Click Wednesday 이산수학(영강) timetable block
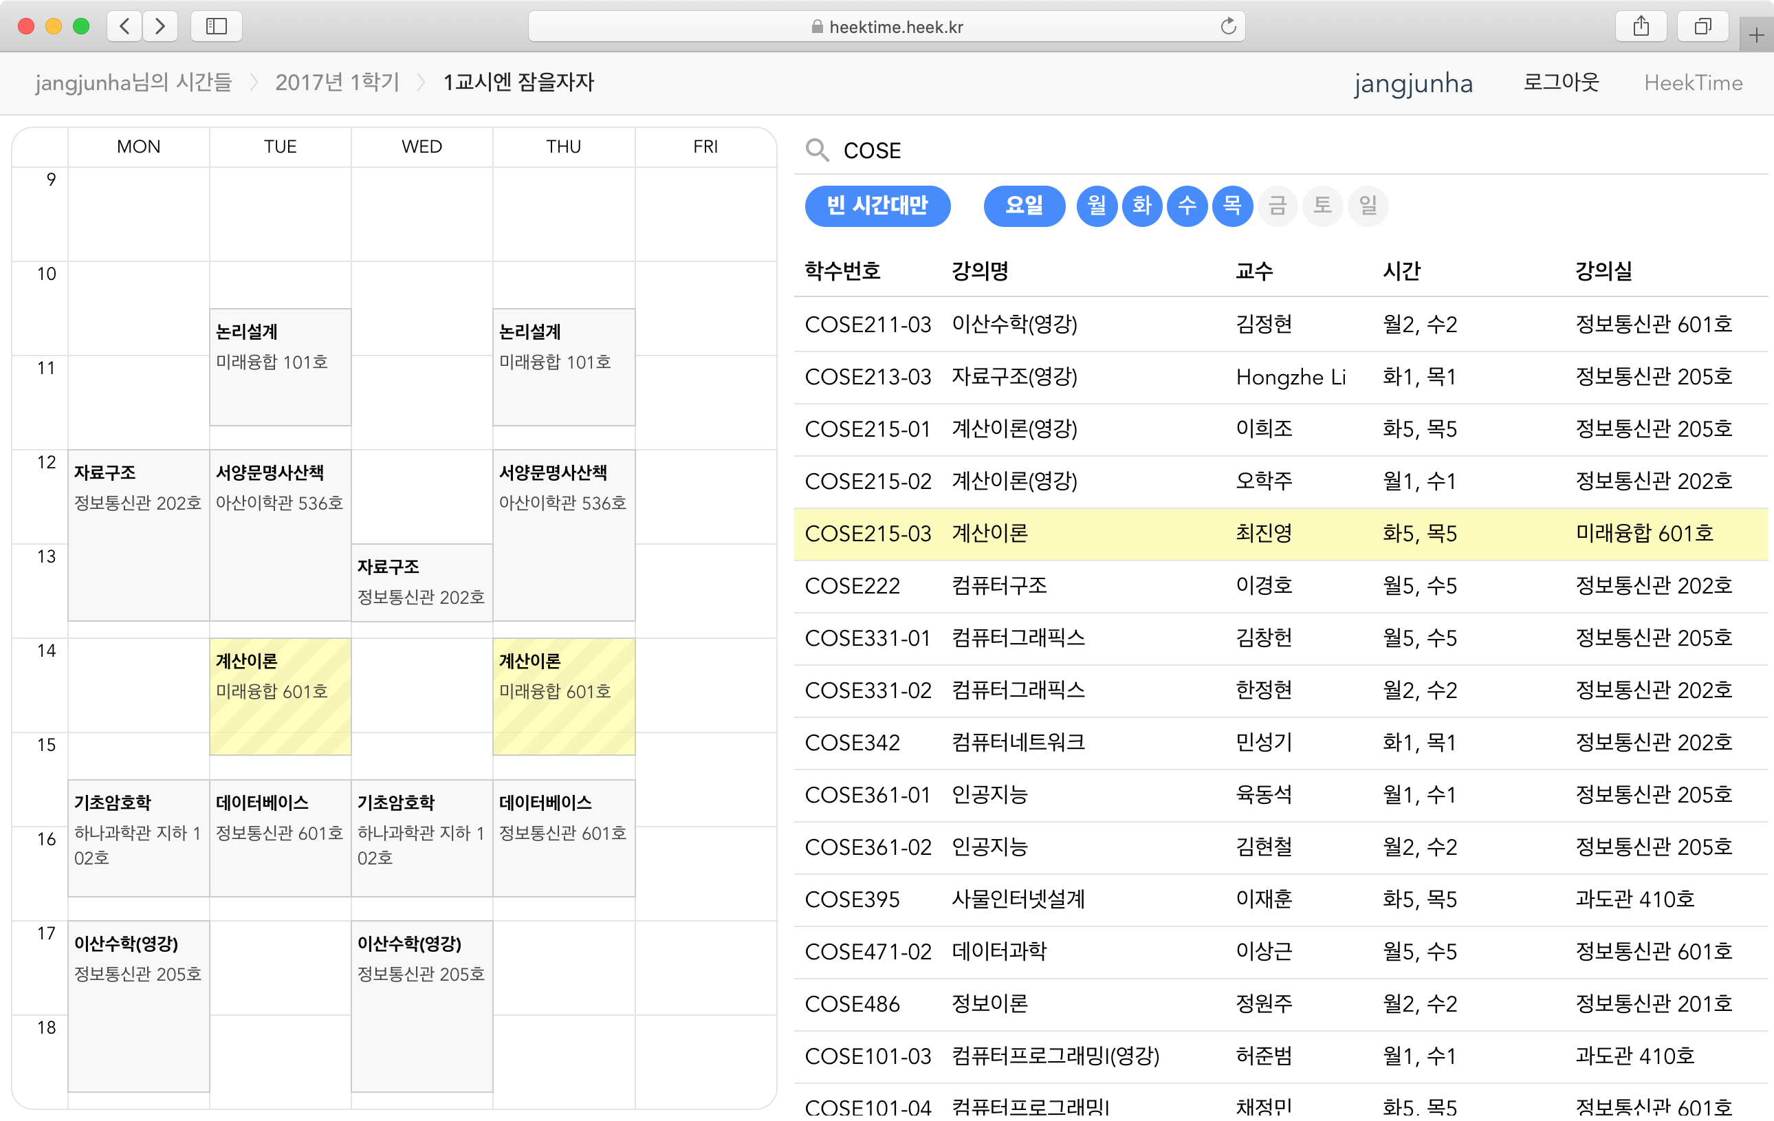The image size is (1774, 1121). (x=422, y=1006)
